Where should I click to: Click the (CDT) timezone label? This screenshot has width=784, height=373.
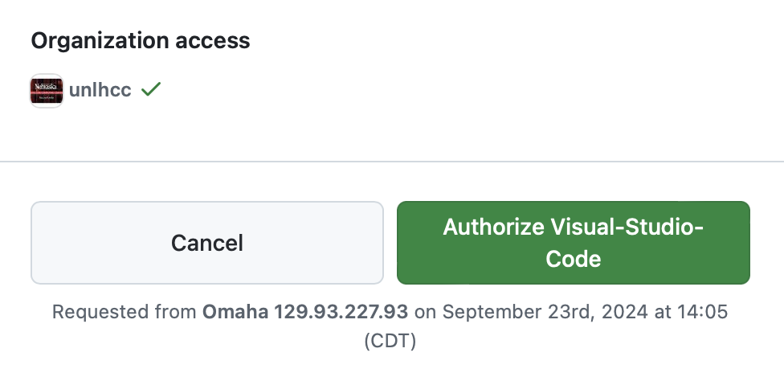[390, 341]
